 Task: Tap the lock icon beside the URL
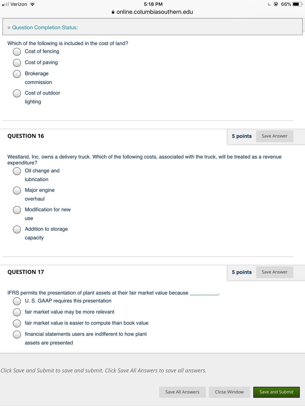click(x=113, y=12)
